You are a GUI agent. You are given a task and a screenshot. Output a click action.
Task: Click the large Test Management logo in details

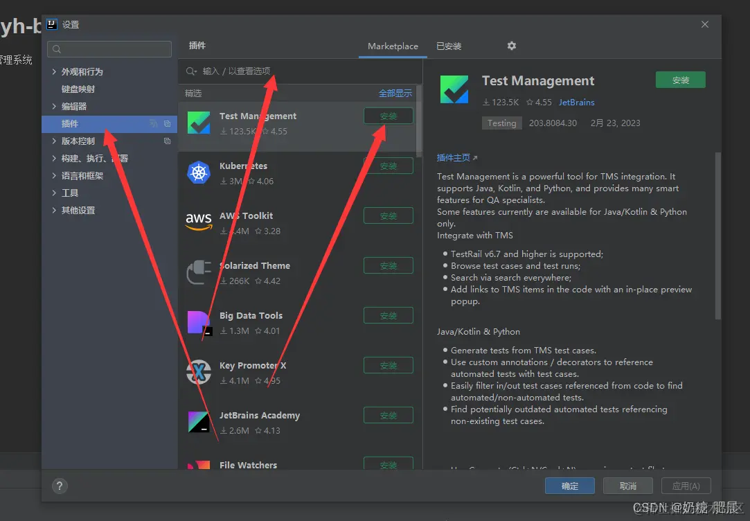coord(454,89)
